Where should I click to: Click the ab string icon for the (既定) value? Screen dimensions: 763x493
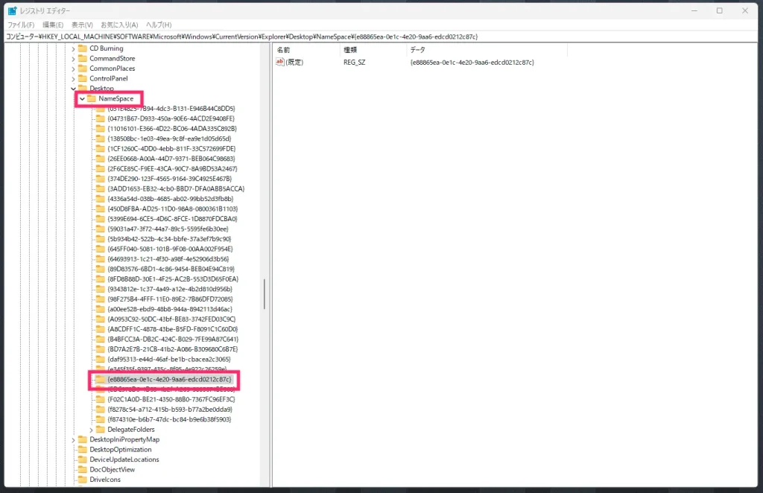point(281,63)
